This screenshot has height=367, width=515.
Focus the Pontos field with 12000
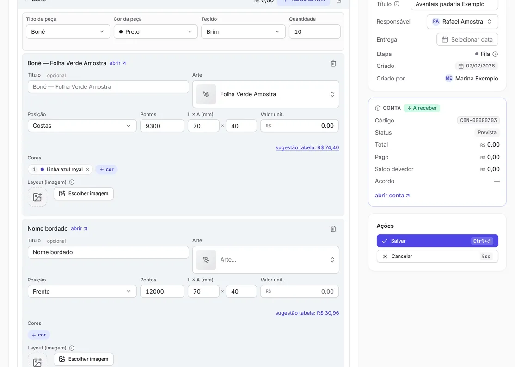(x=162, y=291)
